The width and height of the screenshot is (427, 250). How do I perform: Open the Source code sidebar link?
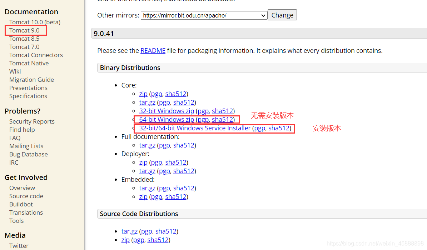[x=26, y=196]
